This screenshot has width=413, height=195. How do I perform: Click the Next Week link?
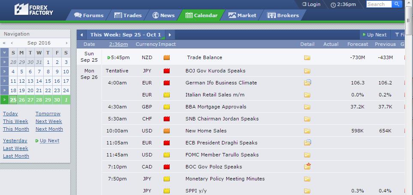[x=49, y=121]
